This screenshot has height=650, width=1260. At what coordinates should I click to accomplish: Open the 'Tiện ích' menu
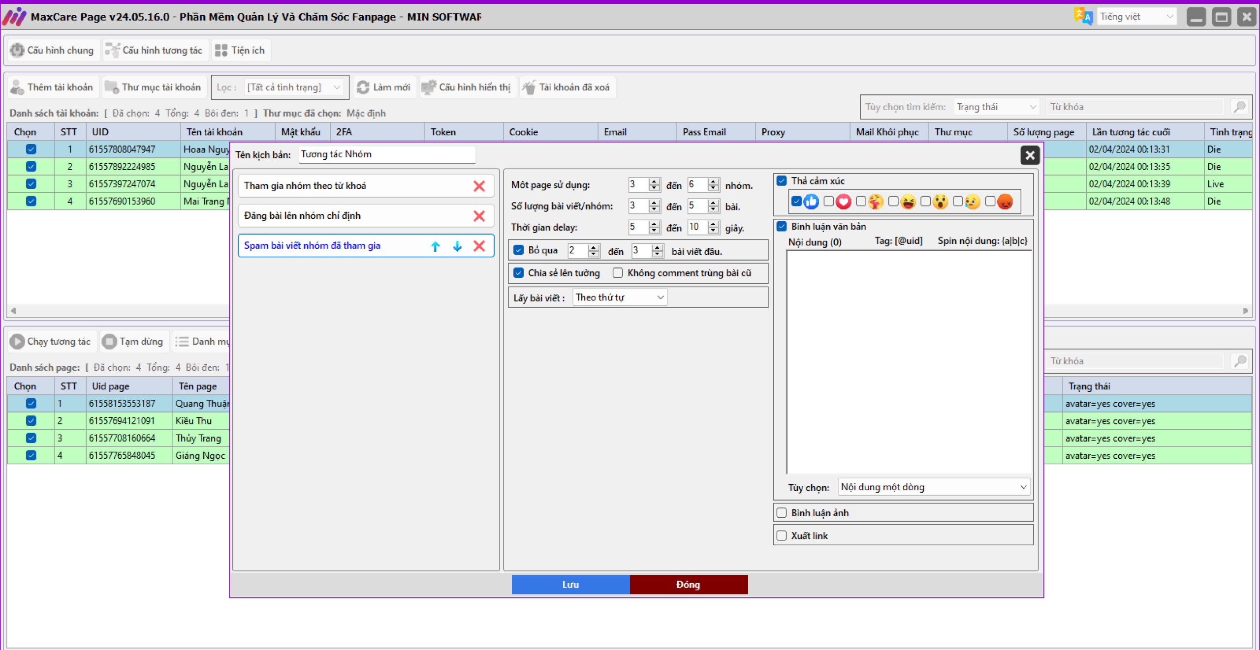point(241,50)
